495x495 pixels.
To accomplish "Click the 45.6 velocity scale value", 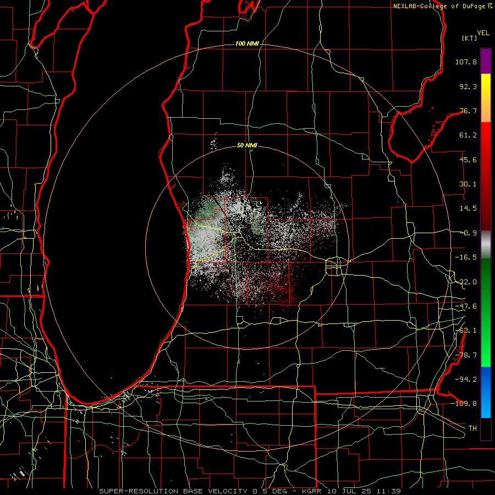I will point(468,159).
